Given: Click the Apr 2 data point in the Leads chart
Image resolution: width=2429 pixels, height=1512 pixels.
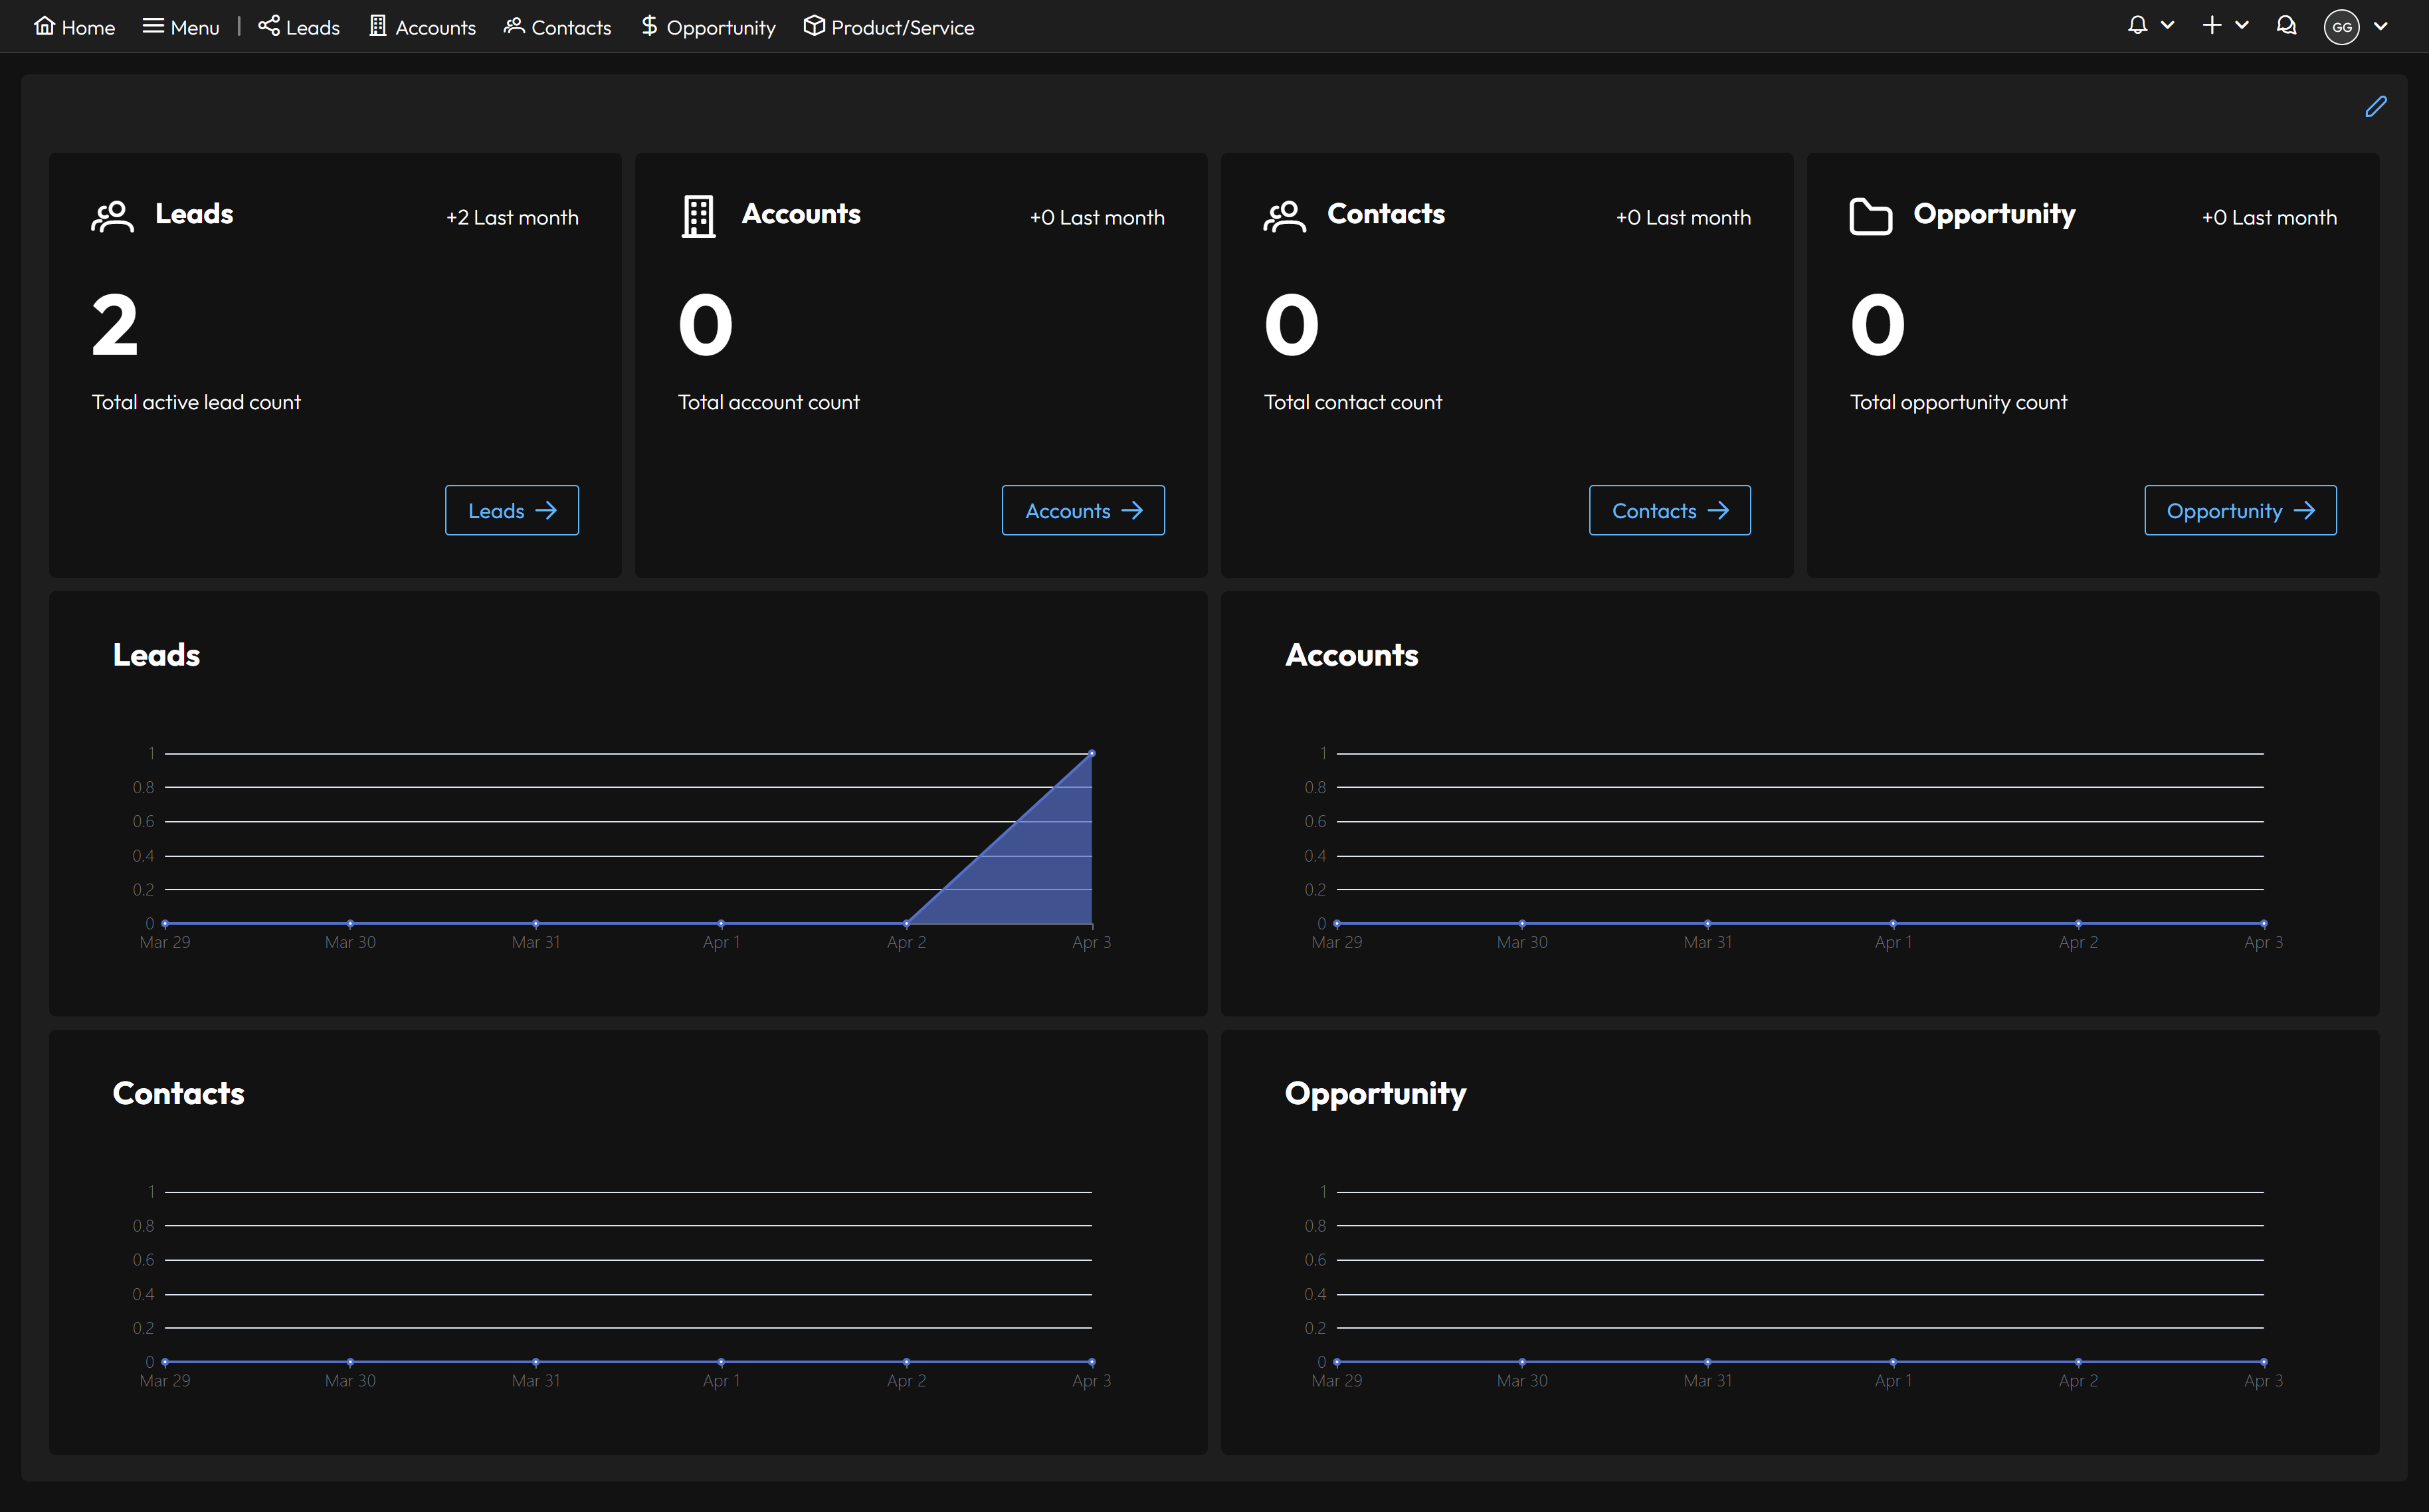Looking at the screenshot, I should pos(906,923).
